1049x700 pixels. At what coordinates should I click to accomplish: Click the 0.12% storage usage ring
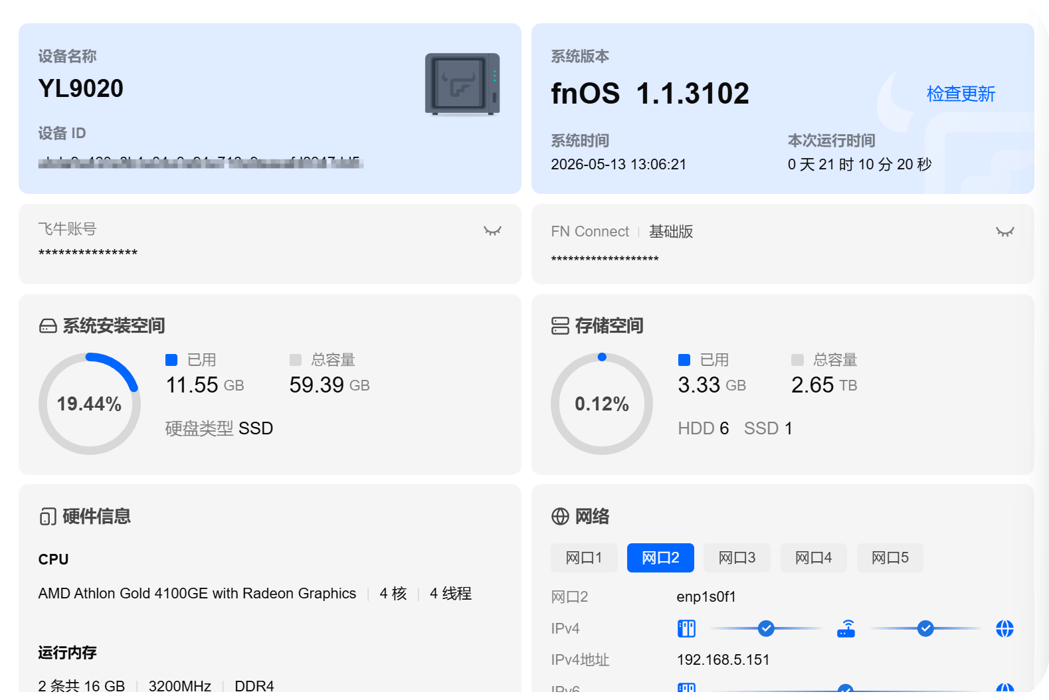tap(602, 404)
